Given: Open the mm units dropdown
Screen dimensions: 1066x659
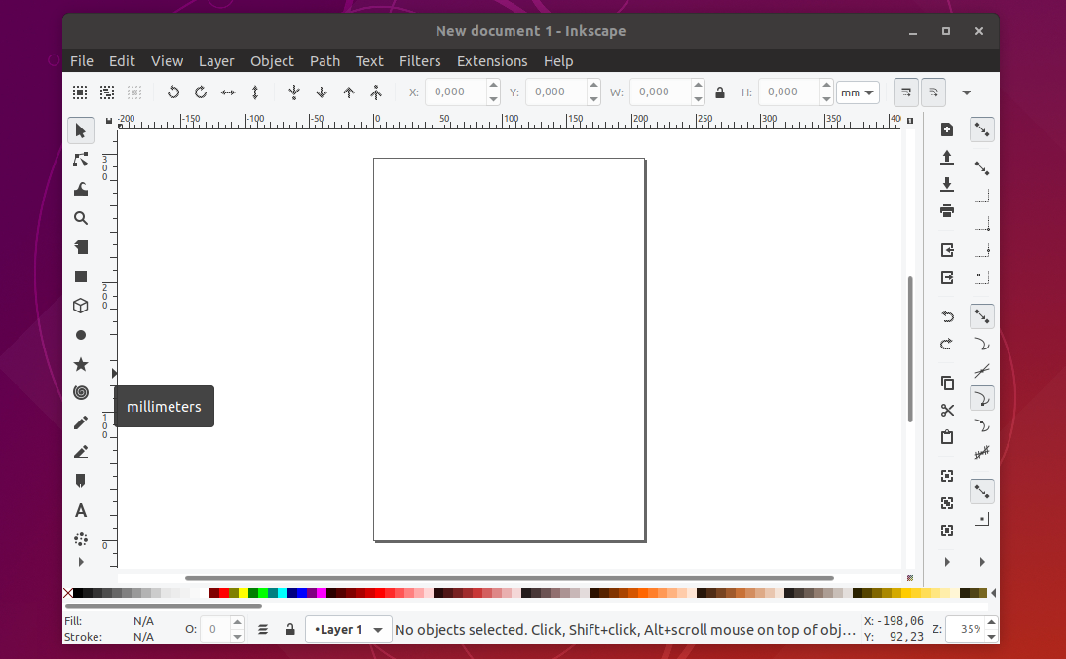Looking at the screenshot, I should pos(858,92).
